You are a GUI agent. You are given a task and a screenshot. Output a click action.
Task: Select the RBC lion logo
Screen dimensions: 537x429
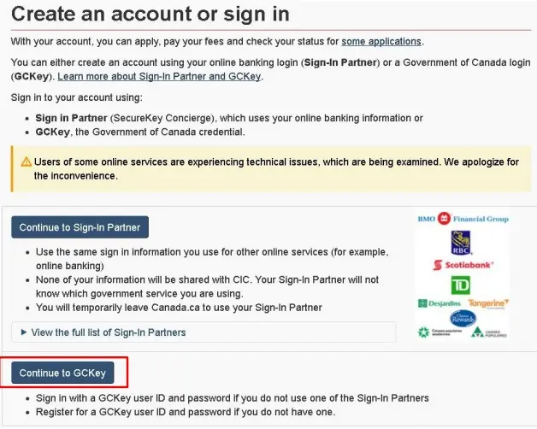click(x=461, y=243)
